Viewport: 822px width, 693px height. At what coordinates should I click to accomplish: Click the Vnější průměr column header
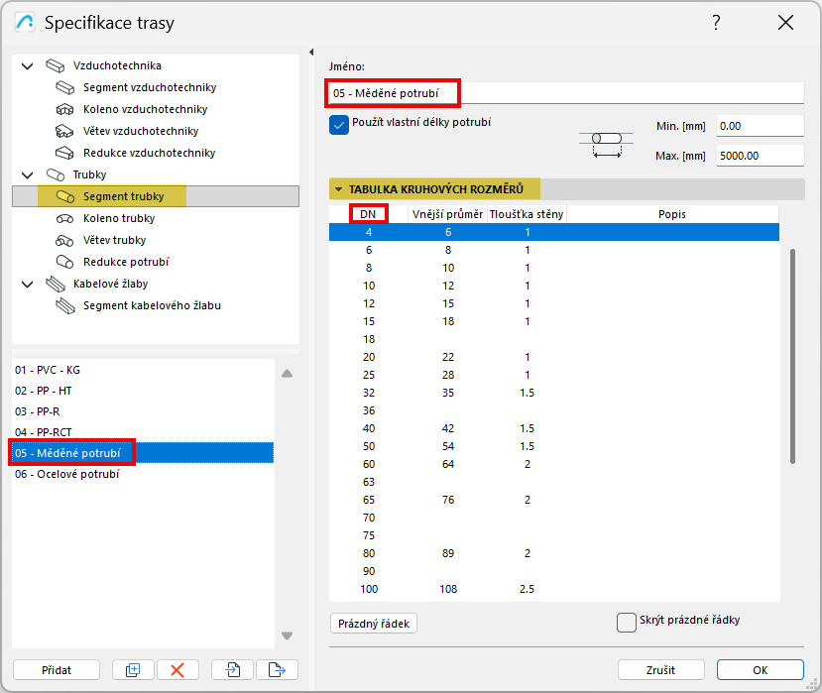[448, 214]
